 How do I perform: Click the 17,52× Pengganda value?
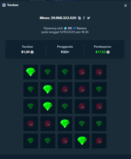click(x=65, y=52)
